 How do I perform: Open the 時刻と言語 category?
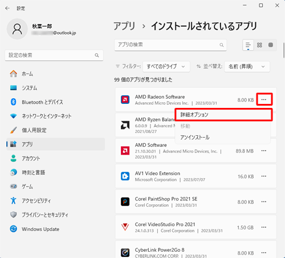(x=55, y=172)
